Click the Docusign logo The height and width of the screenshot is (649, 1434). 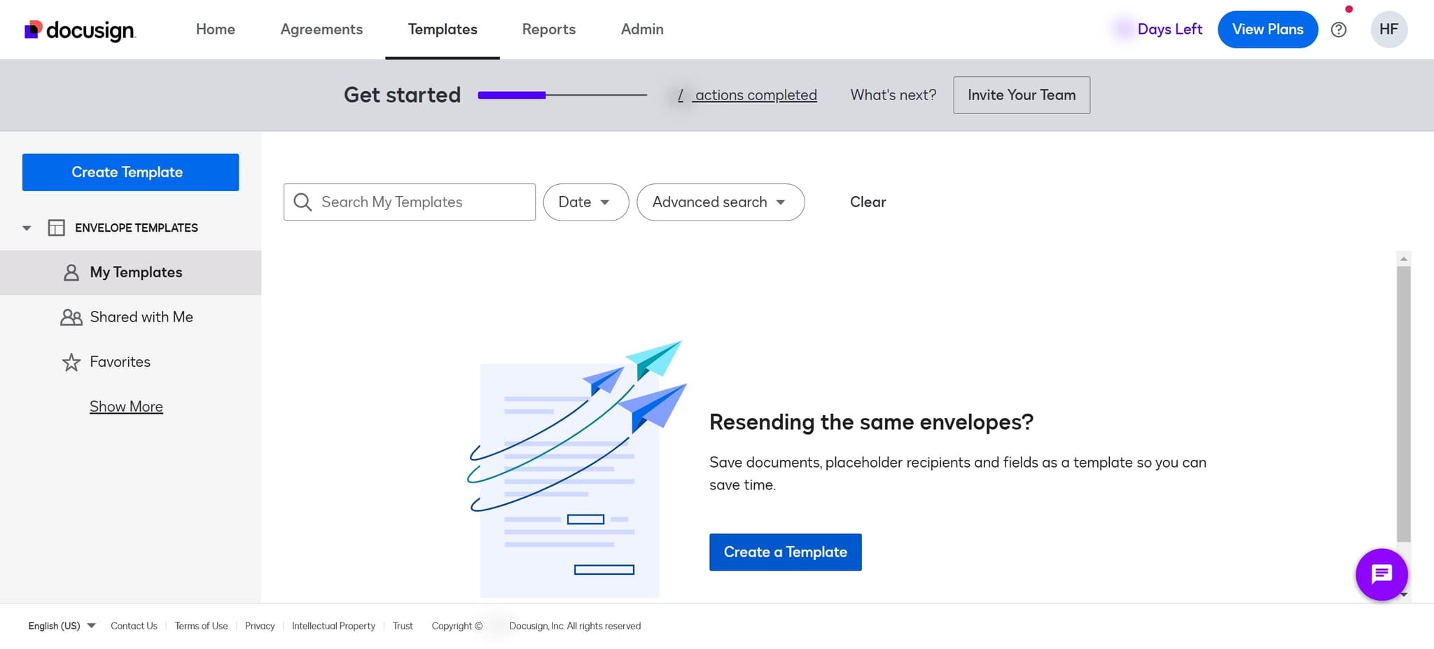tap(80, 29)
